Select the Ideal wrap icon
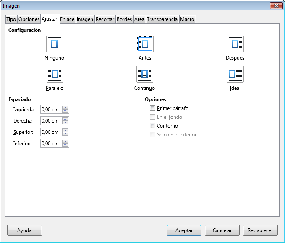 click(x=235, y=74)
